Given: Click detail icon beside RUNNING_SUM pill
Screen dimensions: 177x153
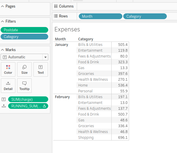Looking at the screenshot, I should [4, 106].
